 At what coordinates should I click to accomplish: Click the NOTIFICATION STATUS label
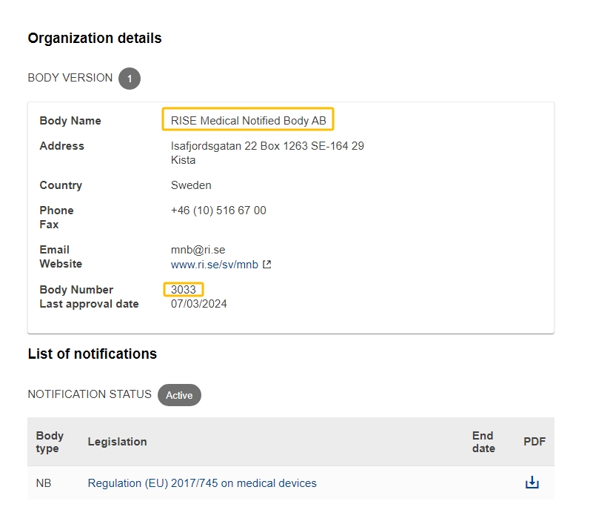coord(90,394)
